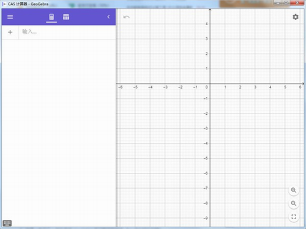Add new item with the plus button
The height and width of the screenshot is (229, 306).
(10, 32)
